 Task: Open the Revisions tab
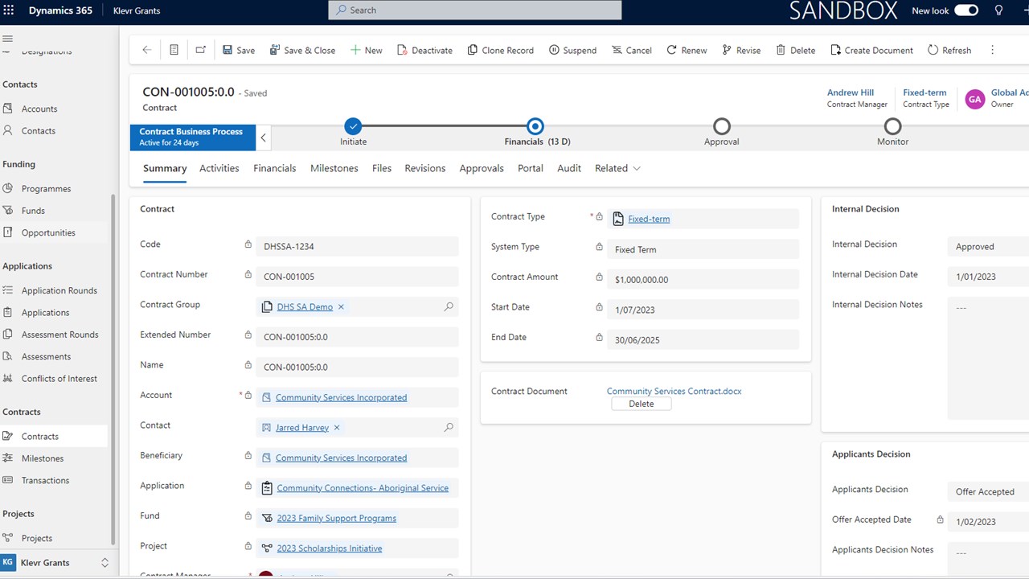(x=425, y=168)
